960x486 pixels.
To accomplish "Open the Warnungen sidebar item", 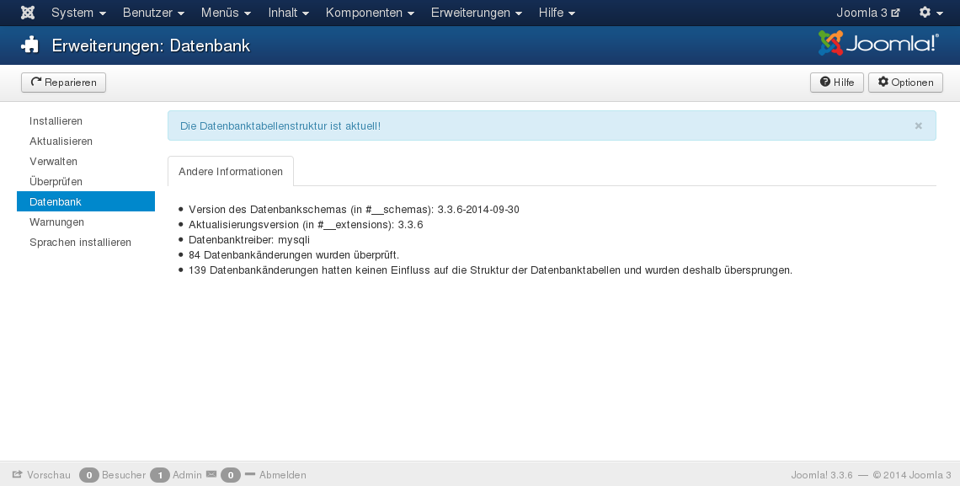I will [56, 222].
